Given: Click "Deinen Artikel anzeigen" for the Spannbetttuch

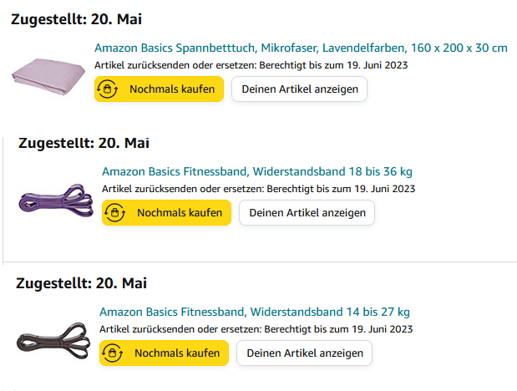Looking at the screenshot, I should pos(300,89).
